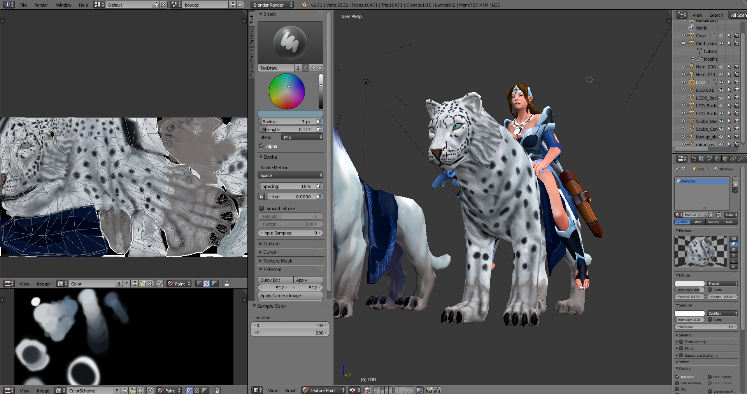This screenshot has width=747, height=394.
Task: Click the TexDraw brush preview thumbnail
Action: [290, 43]
